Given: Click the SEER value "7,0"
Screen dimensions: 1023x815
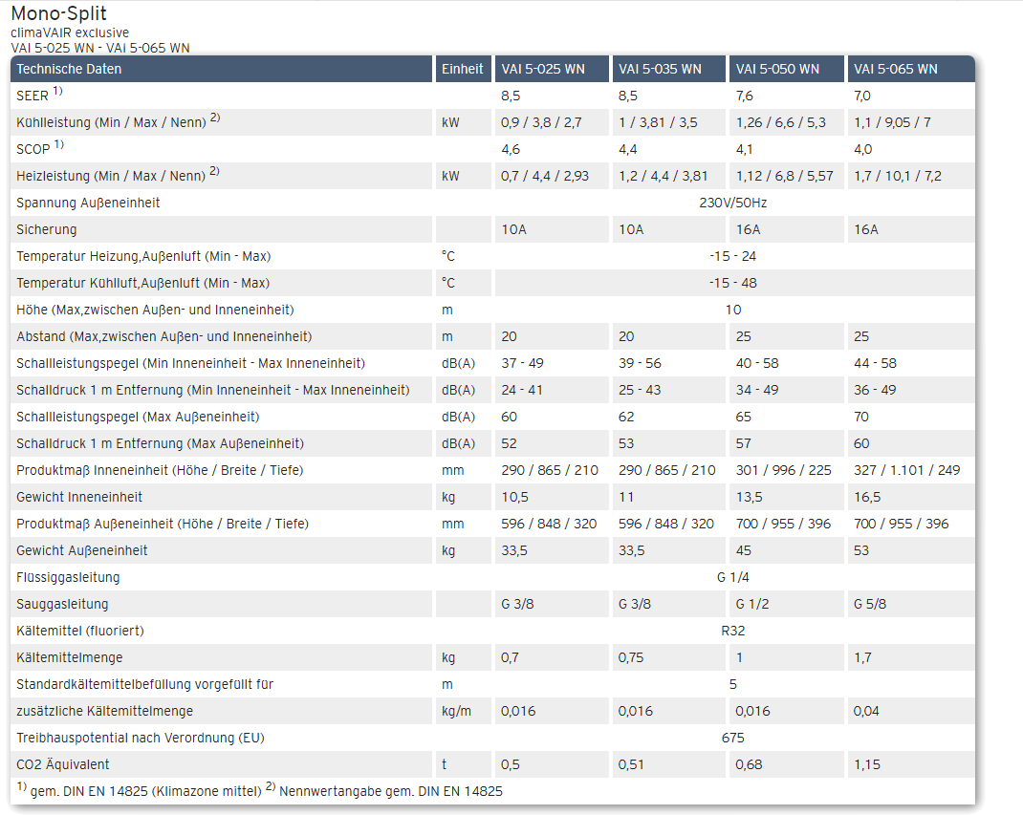Looking at the screenshot, I should (862, 96).
